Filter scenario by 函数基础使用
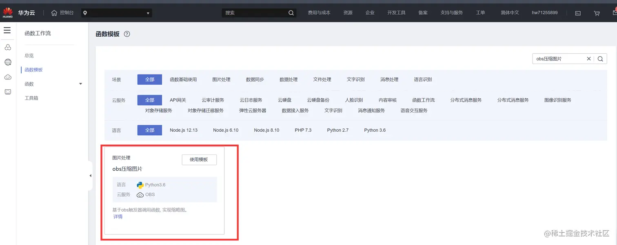The height and width of the screenshot is (245, 617). [183, 79]
